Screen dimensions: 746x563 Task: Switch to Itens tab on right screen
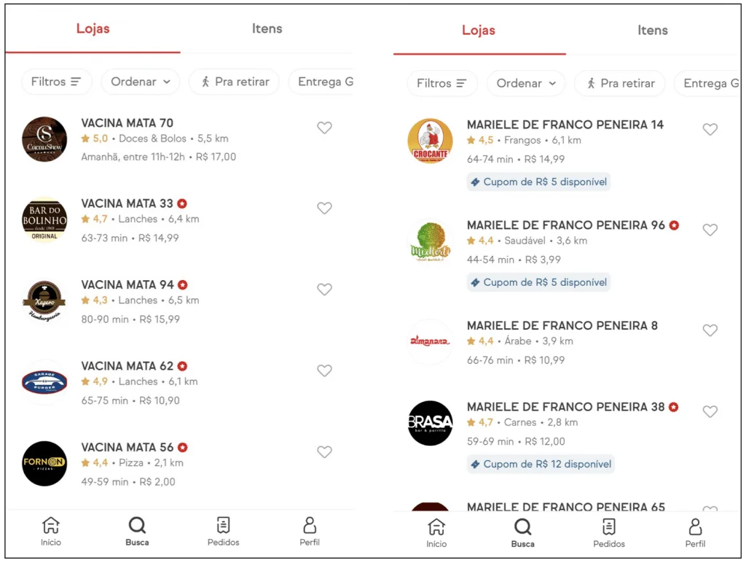pos(653,31)
